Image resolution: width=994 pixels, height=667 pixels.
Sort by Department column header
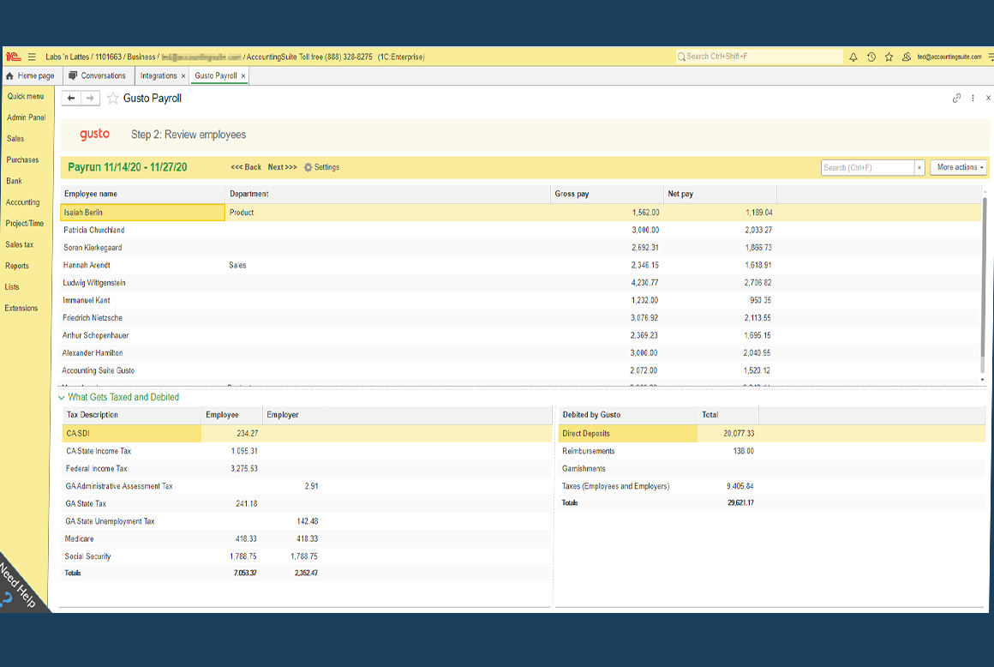tap(388, 194)
